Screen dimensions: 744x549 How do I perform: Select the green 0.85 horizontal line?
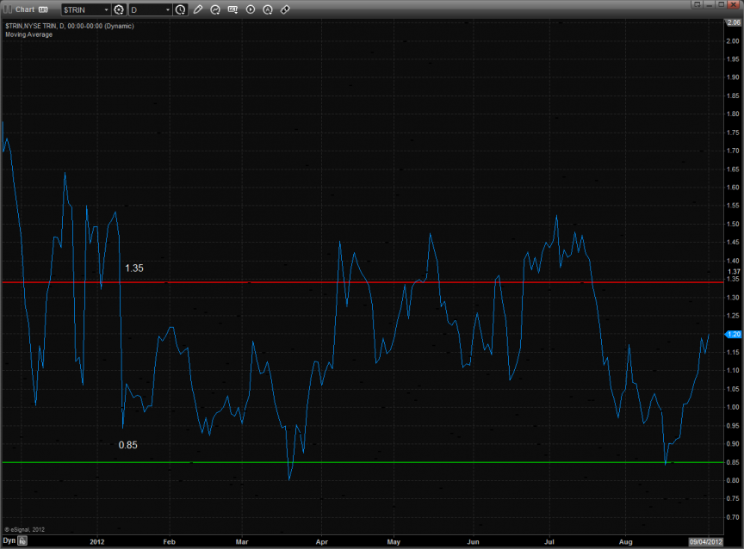[431, 462]
